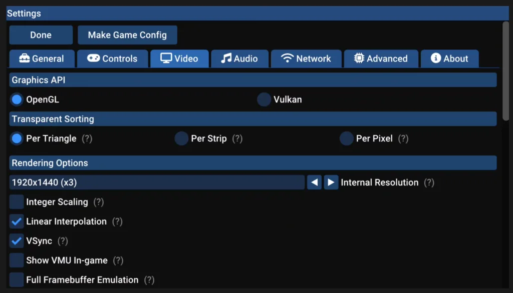Select the Vulkan graphics API
Image resolution: width=513 pixels, height=293 pixels.
point(264,99)
